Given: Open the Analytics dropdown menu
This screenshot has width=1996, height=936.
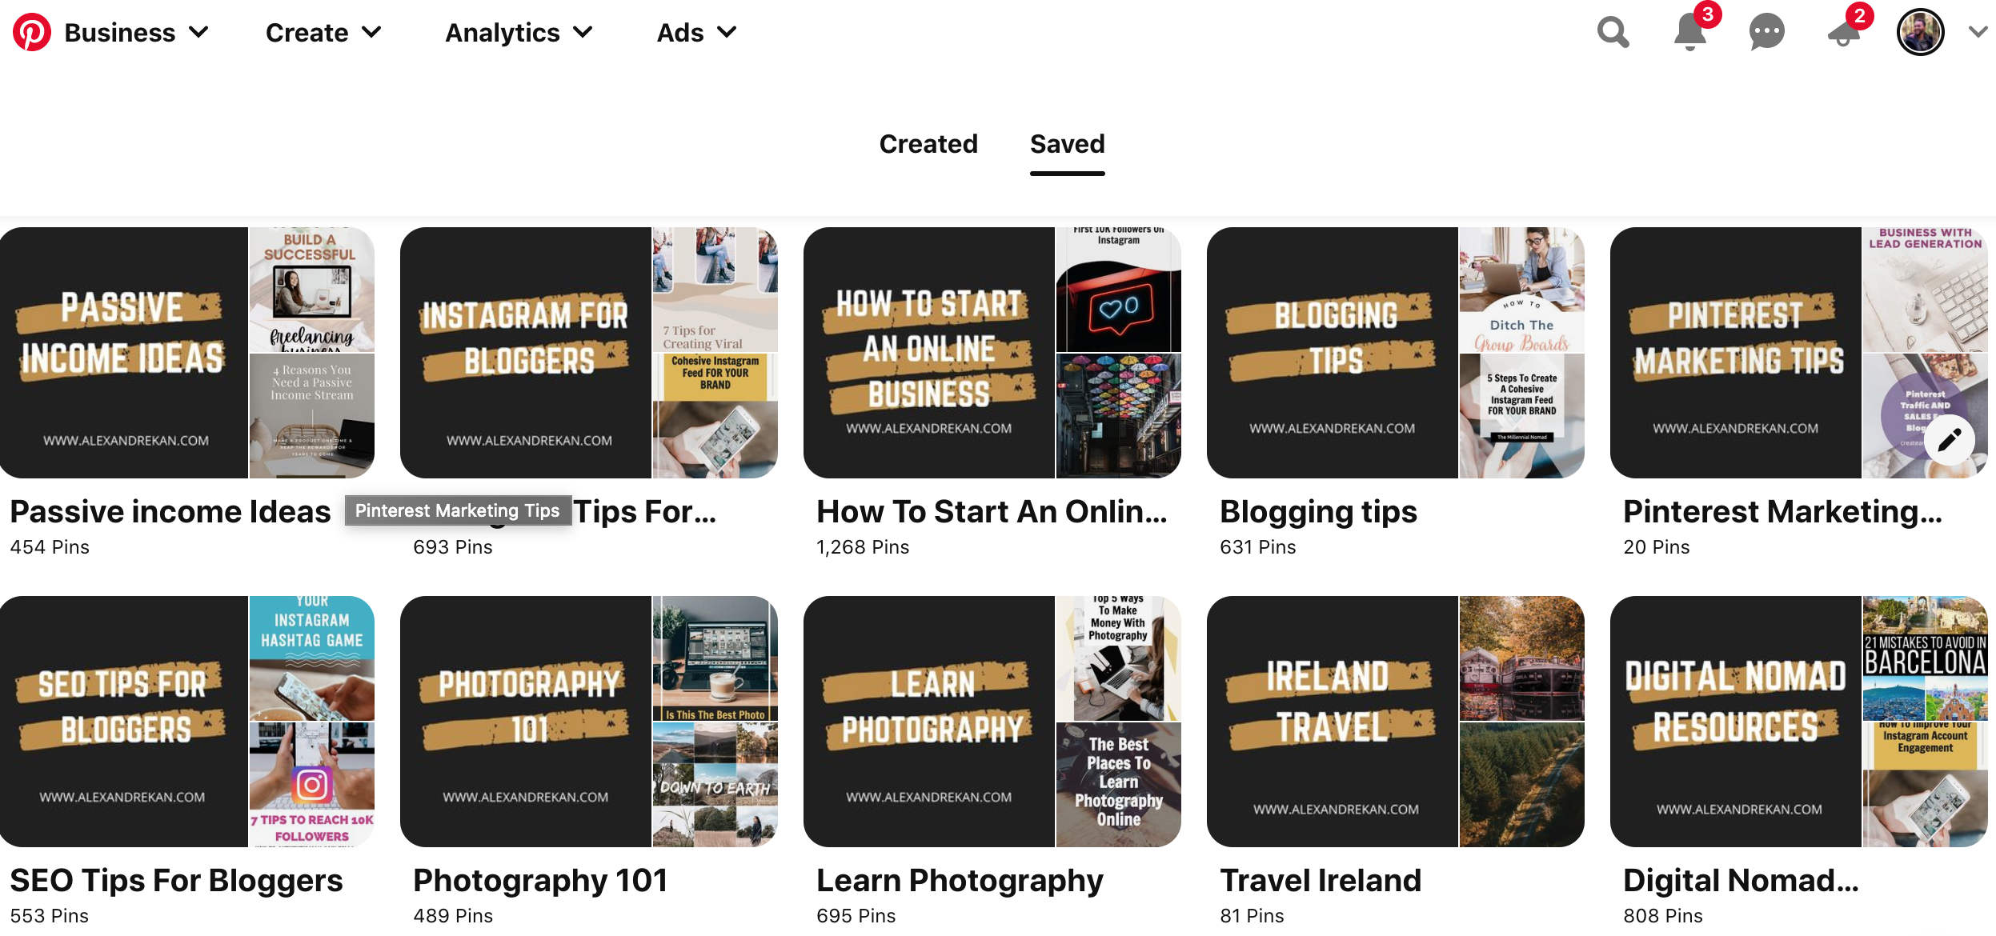Looking at the screenshot, I should coord(519,32).
